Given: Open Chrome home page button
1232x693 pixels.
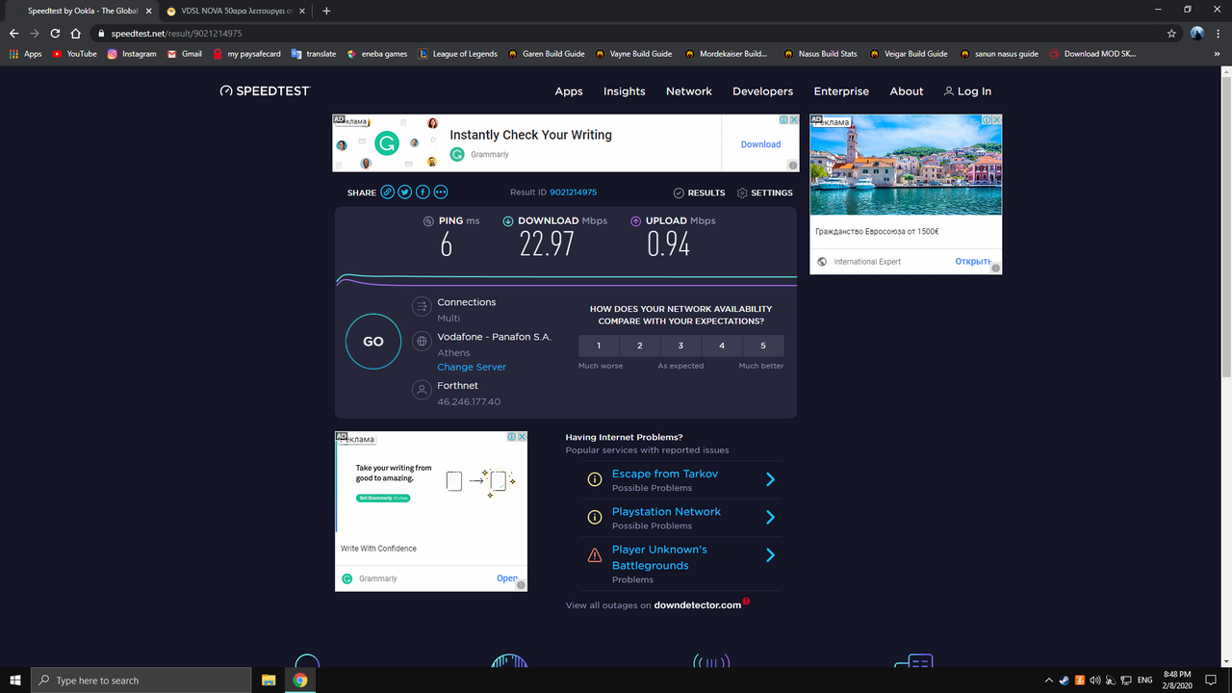Looking at the screenshot, I should click(76, 33).
